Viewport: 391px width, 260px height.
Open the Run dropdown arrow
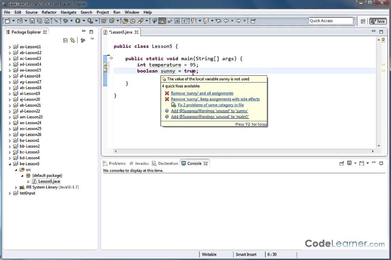coord(84,21)
